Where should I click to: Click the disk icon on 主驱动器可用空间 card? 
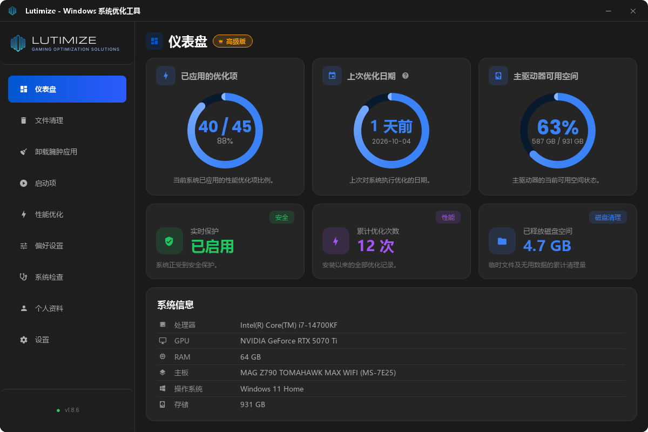point(498,76)
